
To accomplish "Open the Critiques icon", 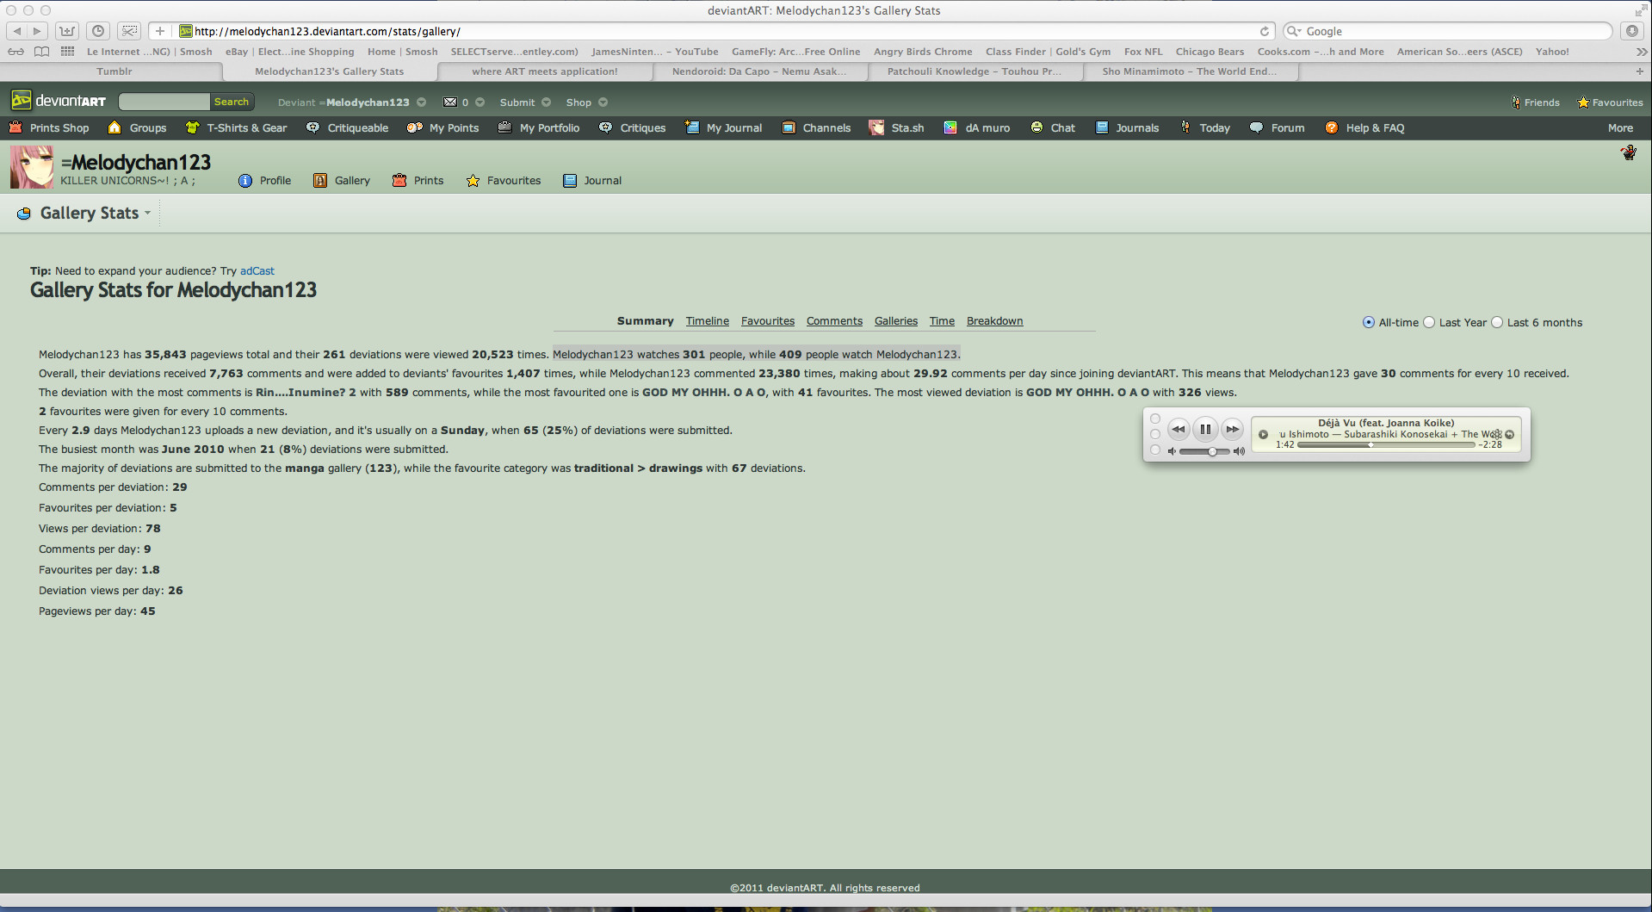I will pyautogui.click(x=605, y=127).
